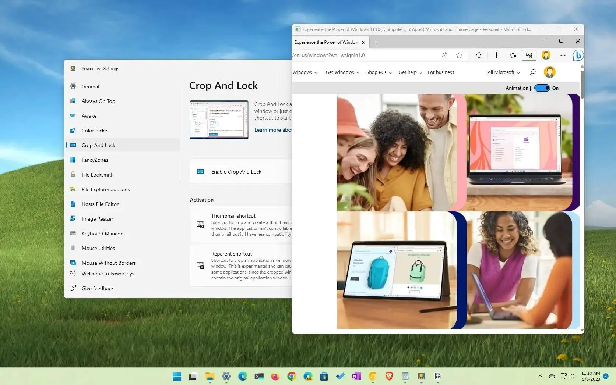Viewport: 616px width, 385px height.
Task: Open the Windows Start button
Action: (x=177, y=376)
